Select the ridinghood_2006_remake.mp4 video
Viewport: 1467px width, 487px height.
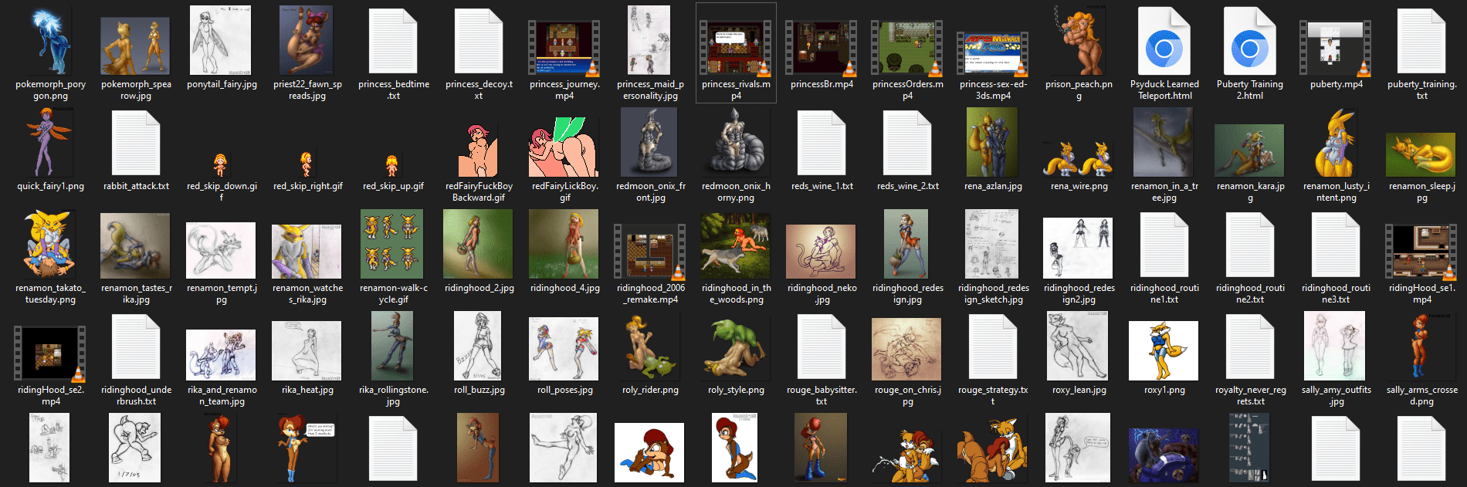650,252
